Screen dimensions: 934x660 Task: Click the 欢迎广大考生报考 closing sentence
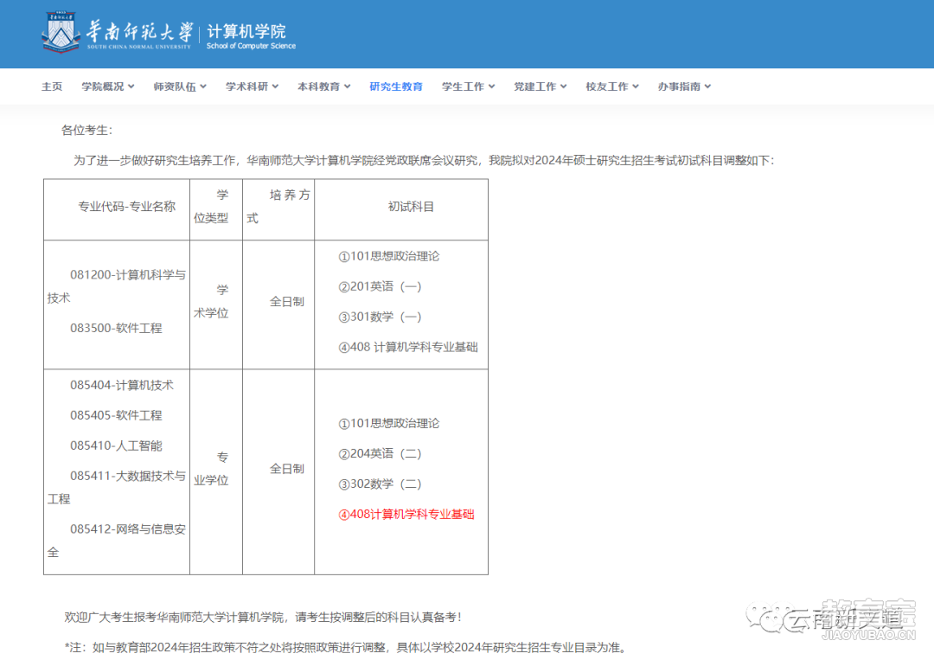pyautogui.click(x=263, y=617)
